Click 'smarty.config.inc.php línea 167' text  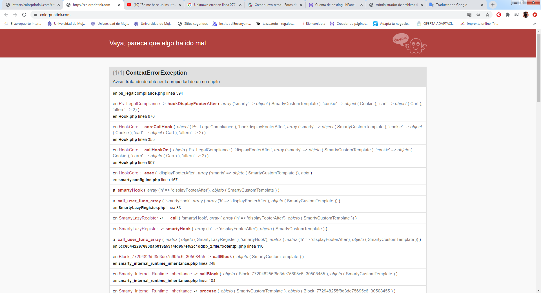(x=148, y=180)
